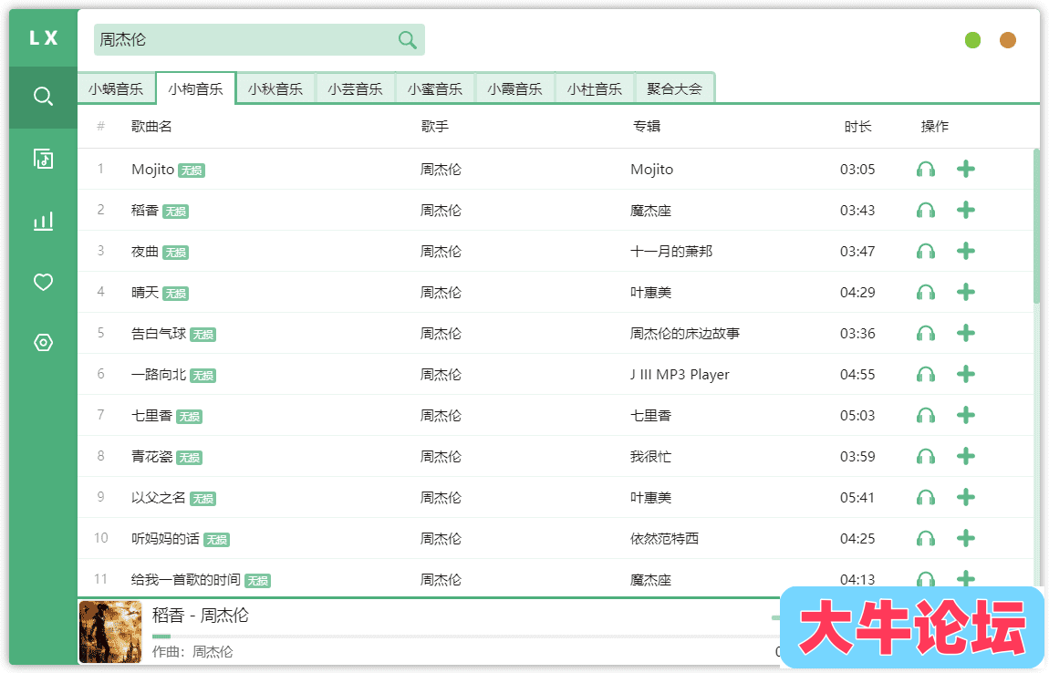The image size is (1049, 673).
Task: Select song title 给我一首歌的时间 in row 11
Action: (x=186, y=579)
